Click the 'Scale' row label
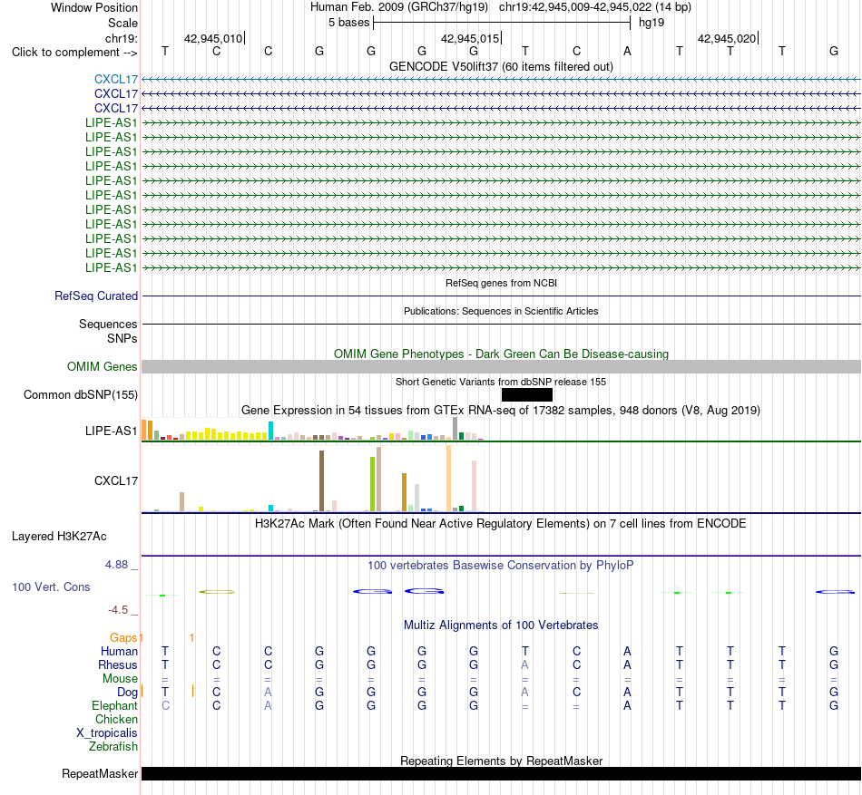862x795 pixels. tap(122, 23)
